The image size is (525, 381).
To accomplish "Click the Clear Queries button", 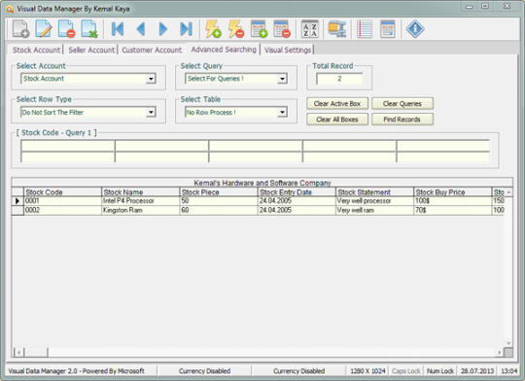I will pos(402,104).
